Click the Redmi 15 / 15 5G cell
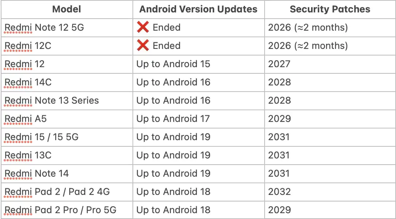 click(41, 137)
